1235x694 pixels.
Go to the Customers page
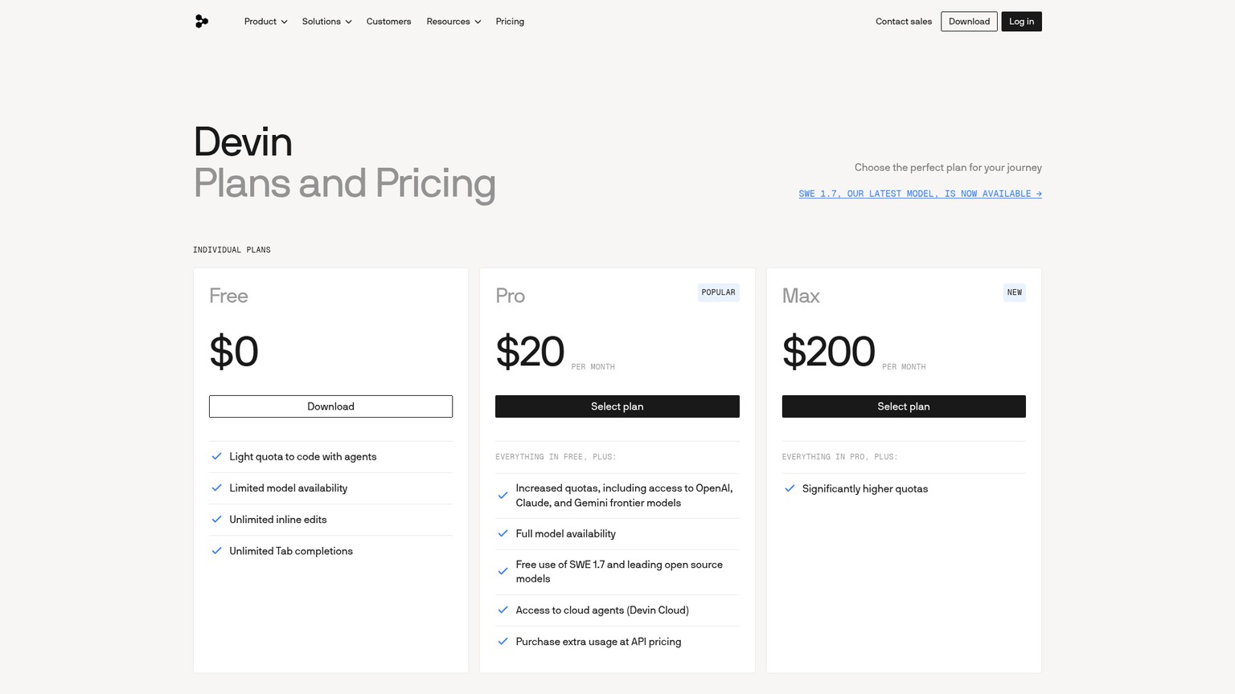click(388, 22)
